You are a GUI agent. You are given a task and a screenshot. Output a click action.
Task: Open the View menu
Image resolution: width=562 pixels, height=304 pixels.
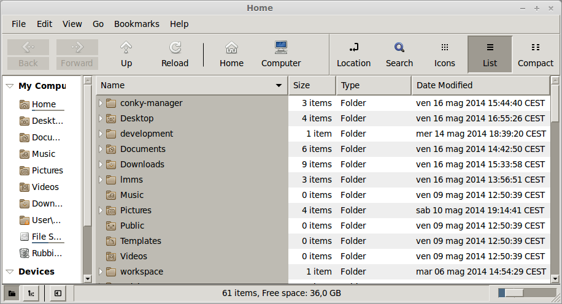72,24
